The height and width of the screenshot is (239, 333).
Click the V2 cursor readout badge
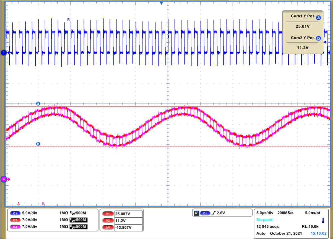coord(107,220)
